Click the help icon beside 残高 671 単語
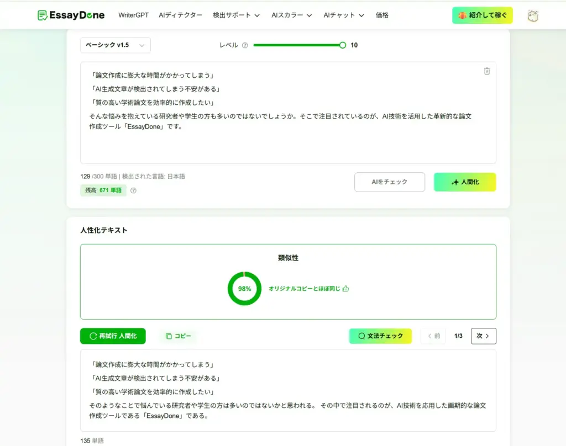 point(133,190)
